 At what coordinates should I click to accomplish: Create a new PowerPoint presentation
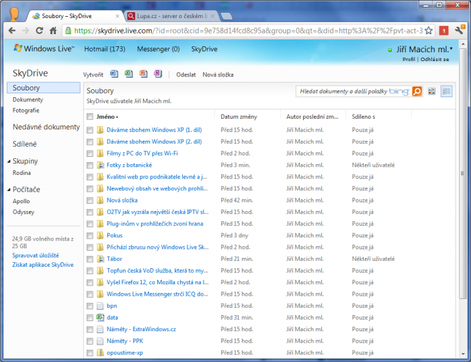(143, 74)
